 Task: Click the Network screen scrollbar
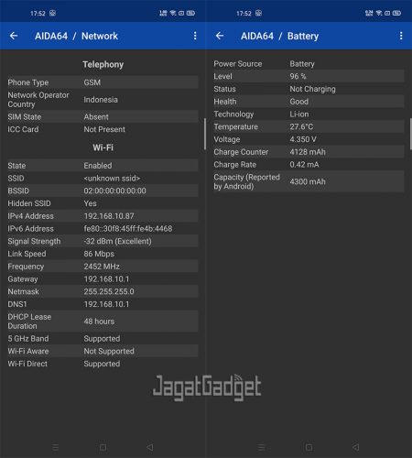pyautogui.click(x=205, y=134)
